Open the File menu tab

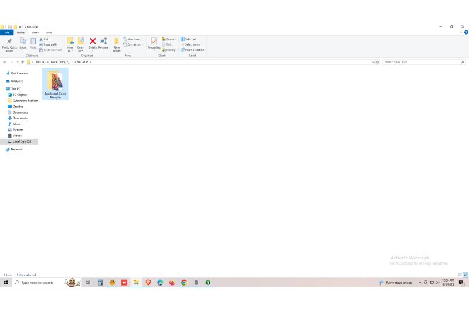point(7,32)
